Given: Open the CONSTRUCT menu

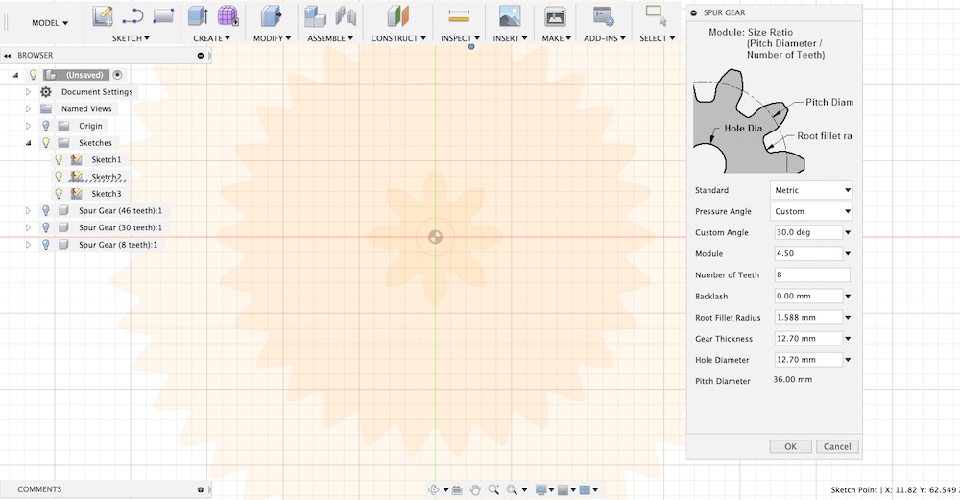Looking at the screenshot, I should (398, 38).
